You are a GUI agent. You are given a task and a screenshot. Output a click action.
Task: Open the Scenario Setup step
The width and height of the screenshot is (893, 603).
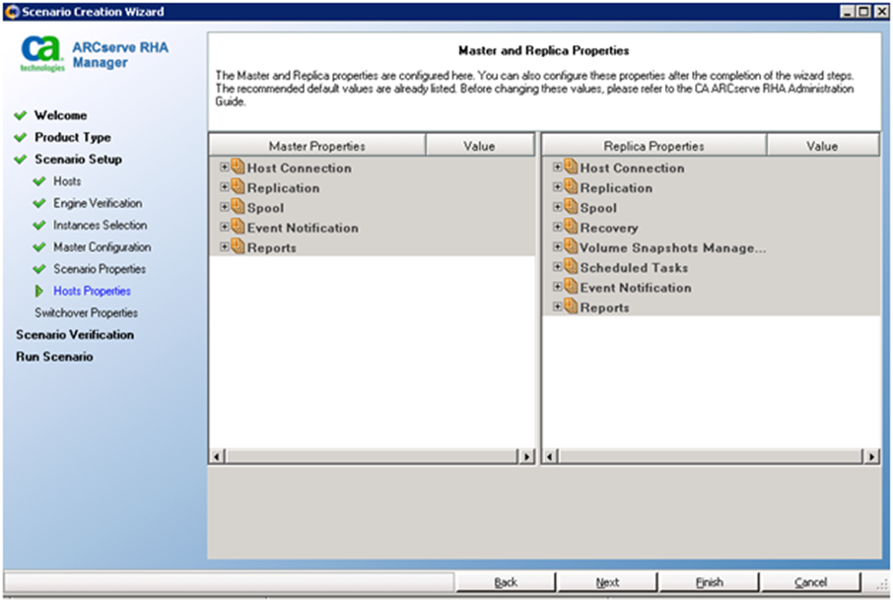[78, 159]
